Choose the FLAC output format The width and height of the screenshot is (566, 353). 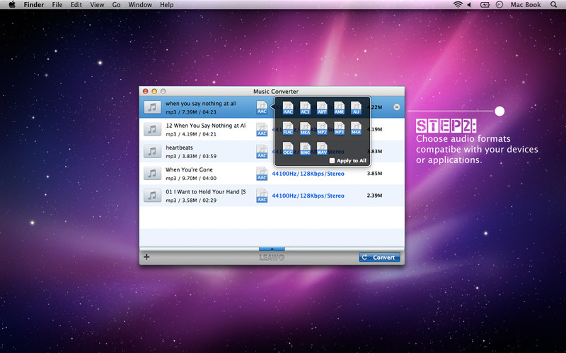pos(288,128)
